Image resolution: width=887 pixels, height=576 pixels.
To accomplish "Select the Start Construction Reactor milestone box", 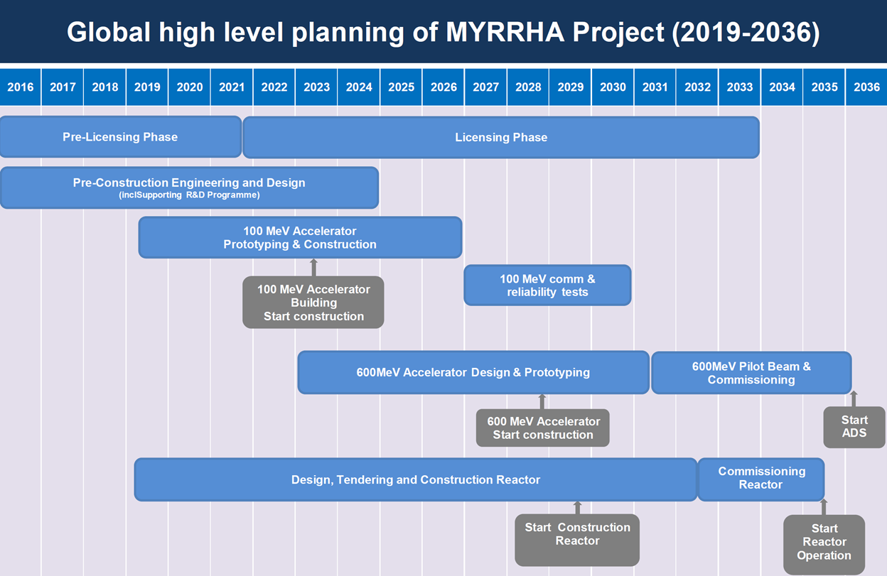I will click(577, 540).
